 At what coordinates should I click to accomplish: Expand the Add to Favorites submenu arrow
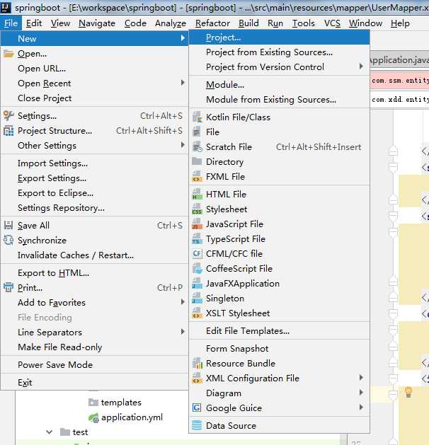click(x=183, y=302)
